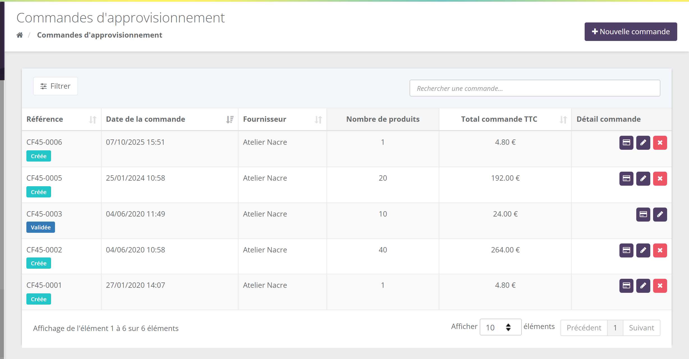Open the Filtrer options
Image resolution: width=689 pixels, height=359 pixels.
click(x=56, y=86)
